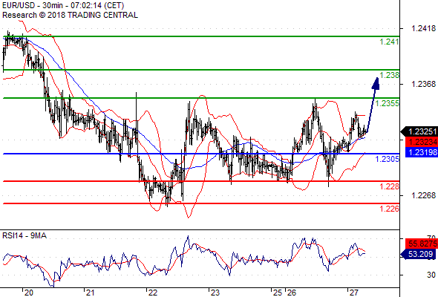Click the blue price tag 1.23198
The image size is (438, 297).
tap(421, 152)
